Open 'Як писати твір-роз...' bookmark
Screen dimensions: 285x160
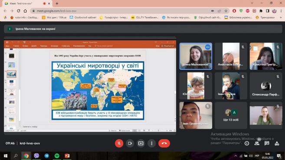pos(176,17)
